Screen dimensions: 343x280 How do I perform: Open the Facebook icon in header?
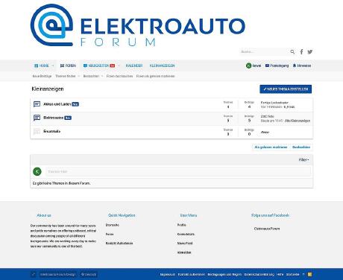coord(301,51)
